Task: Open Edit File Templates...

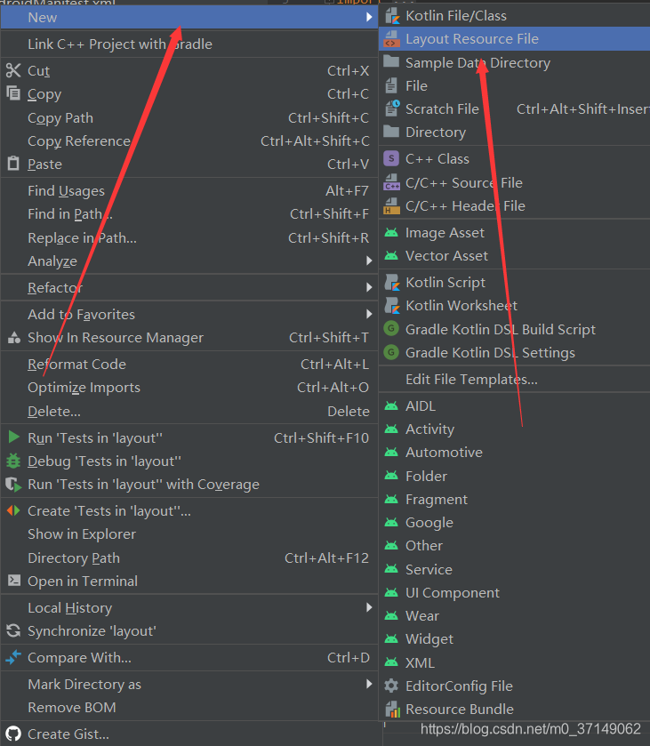Action: (514, 379)
